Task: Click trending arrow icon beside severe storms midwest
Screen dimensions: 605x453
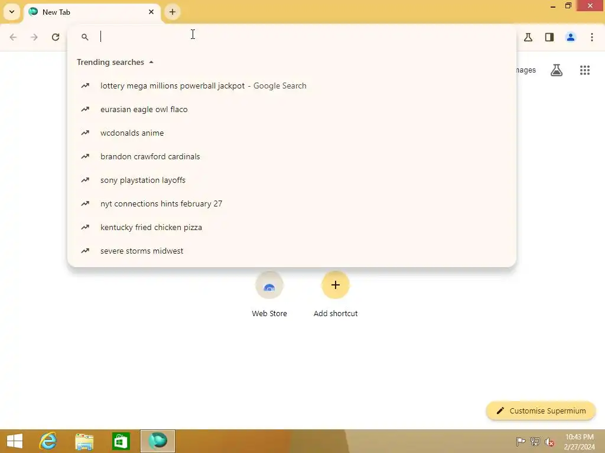Action: 85,251
